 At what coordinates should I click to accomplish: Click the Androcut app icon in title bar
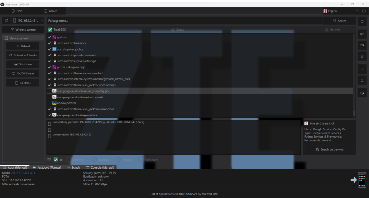click(2, 5)
